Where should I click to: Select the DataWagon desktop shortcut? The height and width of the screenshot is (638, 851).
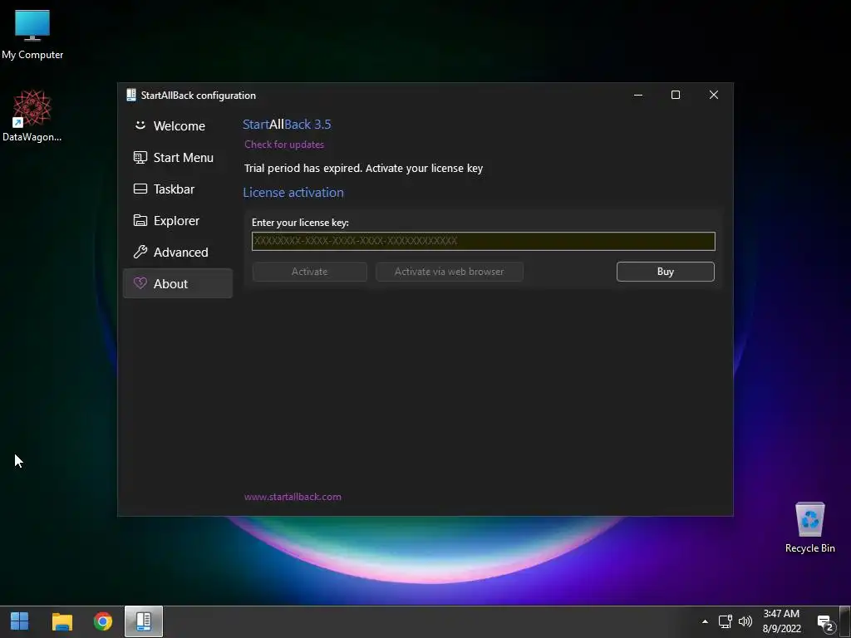pos(32,116)
